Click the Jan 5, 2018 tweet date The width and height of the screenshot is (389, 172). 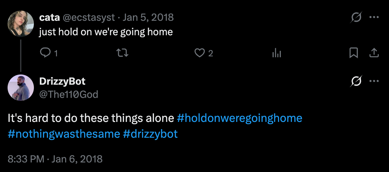[x=148, y=17]
